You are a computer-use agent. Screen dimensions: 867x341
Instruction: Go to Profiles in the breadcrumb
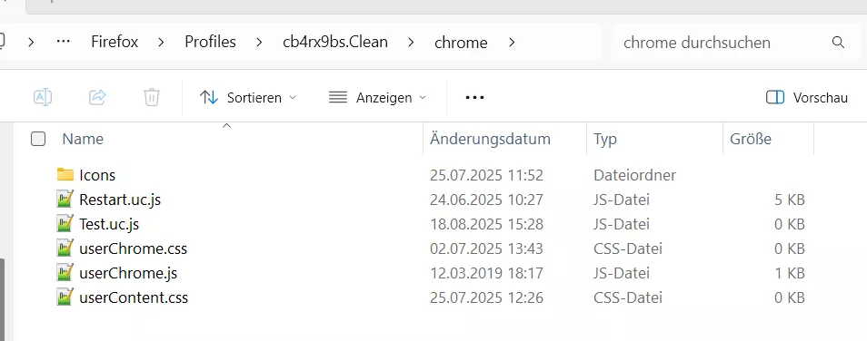tap(210, 42)
